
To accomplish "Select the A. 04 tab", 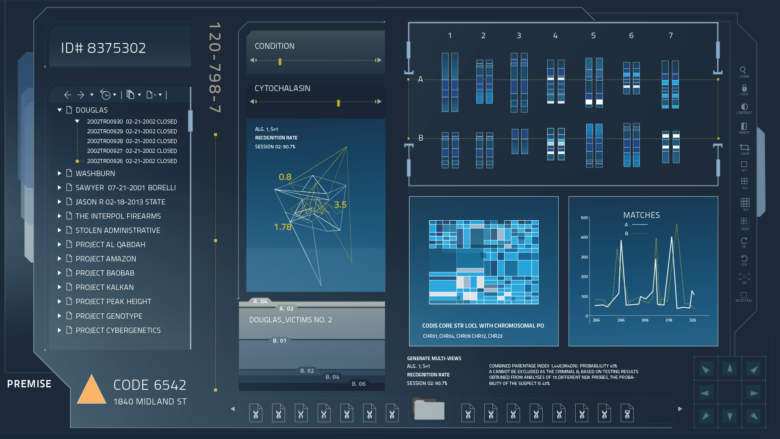I will [260, 301].
